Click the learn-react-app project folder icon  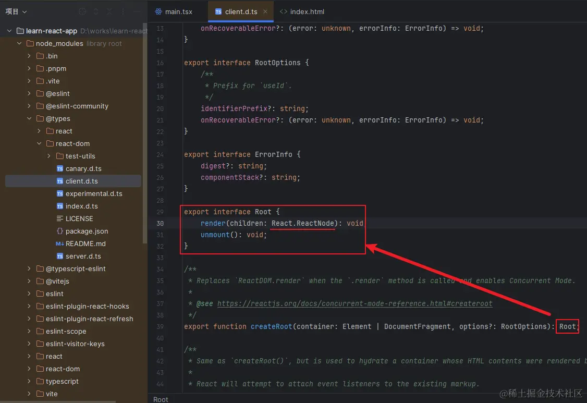coord(20,31)
